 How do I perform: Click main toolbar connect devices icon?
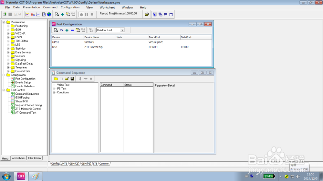(68, 14)
